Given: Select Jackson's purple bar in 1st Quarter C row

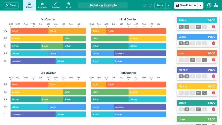Looking at the screenshot, I should 33,61.
